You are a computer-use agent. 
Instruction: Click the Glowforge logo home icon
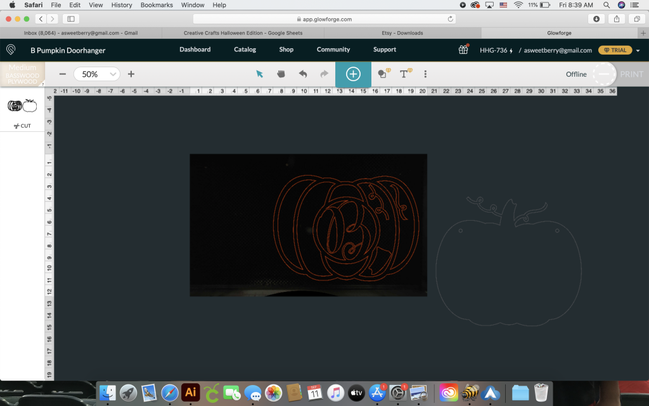tap(11, 49)
